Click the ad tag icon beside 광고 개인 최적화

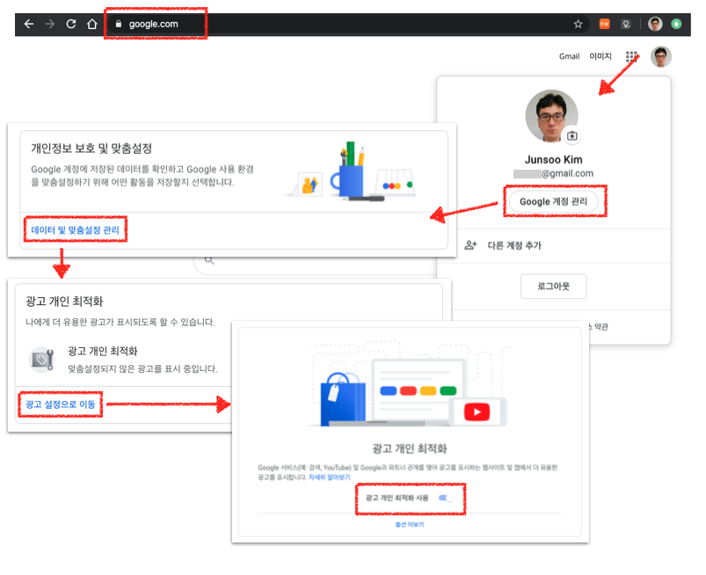coord(41,360)
